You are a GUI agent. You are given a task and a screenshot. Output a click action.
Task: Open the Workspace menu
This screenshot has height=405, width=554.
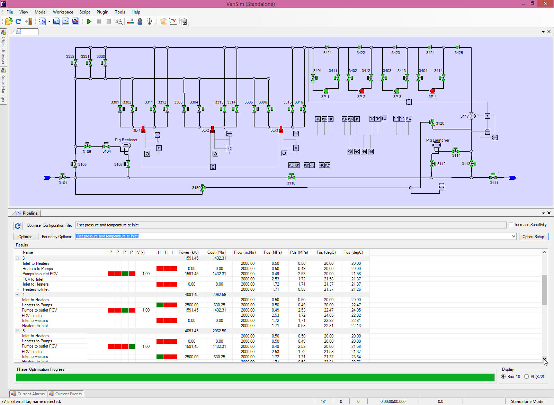click(x=63, y=12)
